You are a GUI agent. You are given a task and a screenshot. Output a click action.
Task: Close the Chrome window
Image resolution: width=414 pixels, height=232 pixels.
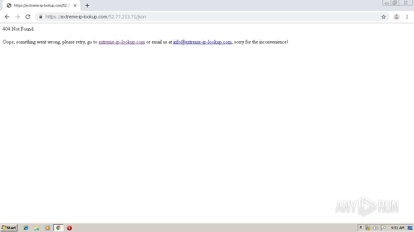tap(406, 3)
